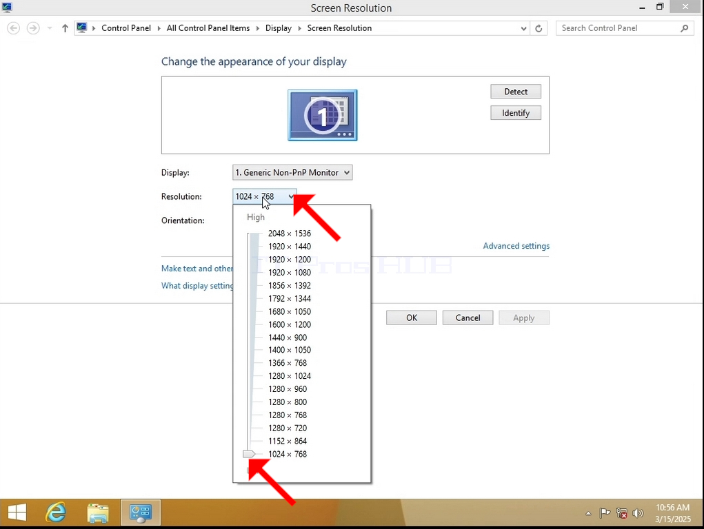Select 1920 × 1440 resolution
704x529 pixels.
pyautogui.click(x=290, y=247)
